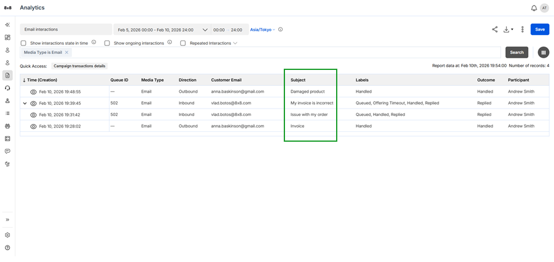View details of the Damaged product interaction
The height and width of the screenshot is (262, 554).
click(34, 91)
